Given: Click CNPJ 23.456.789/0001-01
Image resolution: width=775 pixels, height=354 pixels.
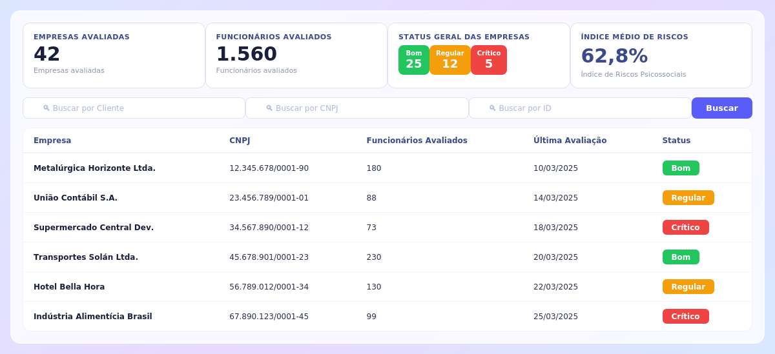Looking at the screenshot, I should (269, 198).
